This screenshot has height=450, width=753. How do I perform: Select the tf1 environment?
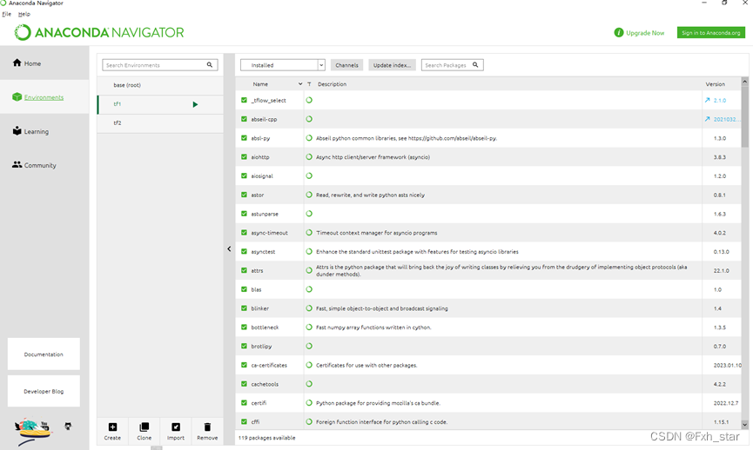[x=160, y=104]
